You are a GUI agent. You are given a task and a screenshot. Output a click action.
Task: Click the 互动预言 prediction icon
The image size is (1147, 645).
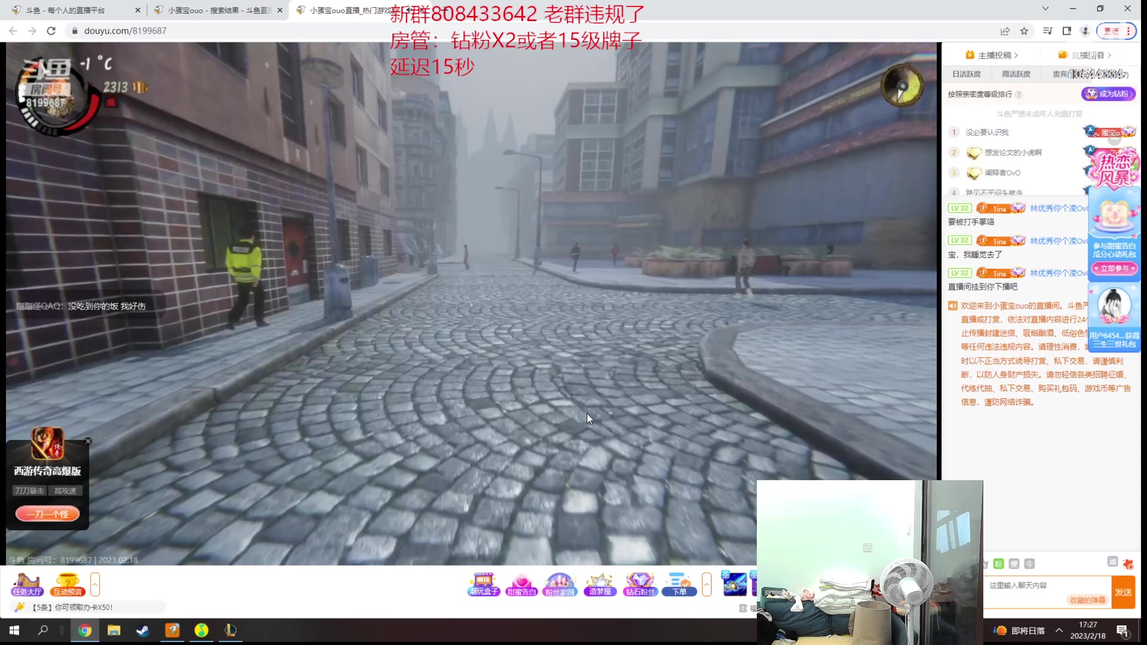(x=67, y=584)
